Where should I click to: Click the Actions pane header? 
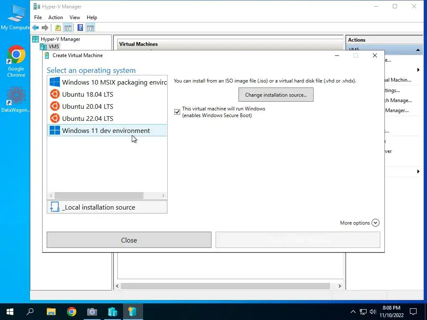coord(384,40)
